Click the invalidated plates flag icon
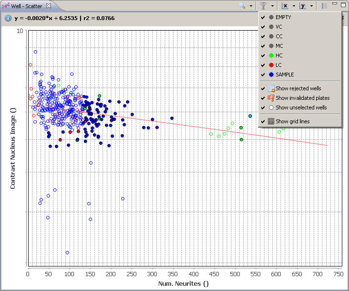 point(271,98)
